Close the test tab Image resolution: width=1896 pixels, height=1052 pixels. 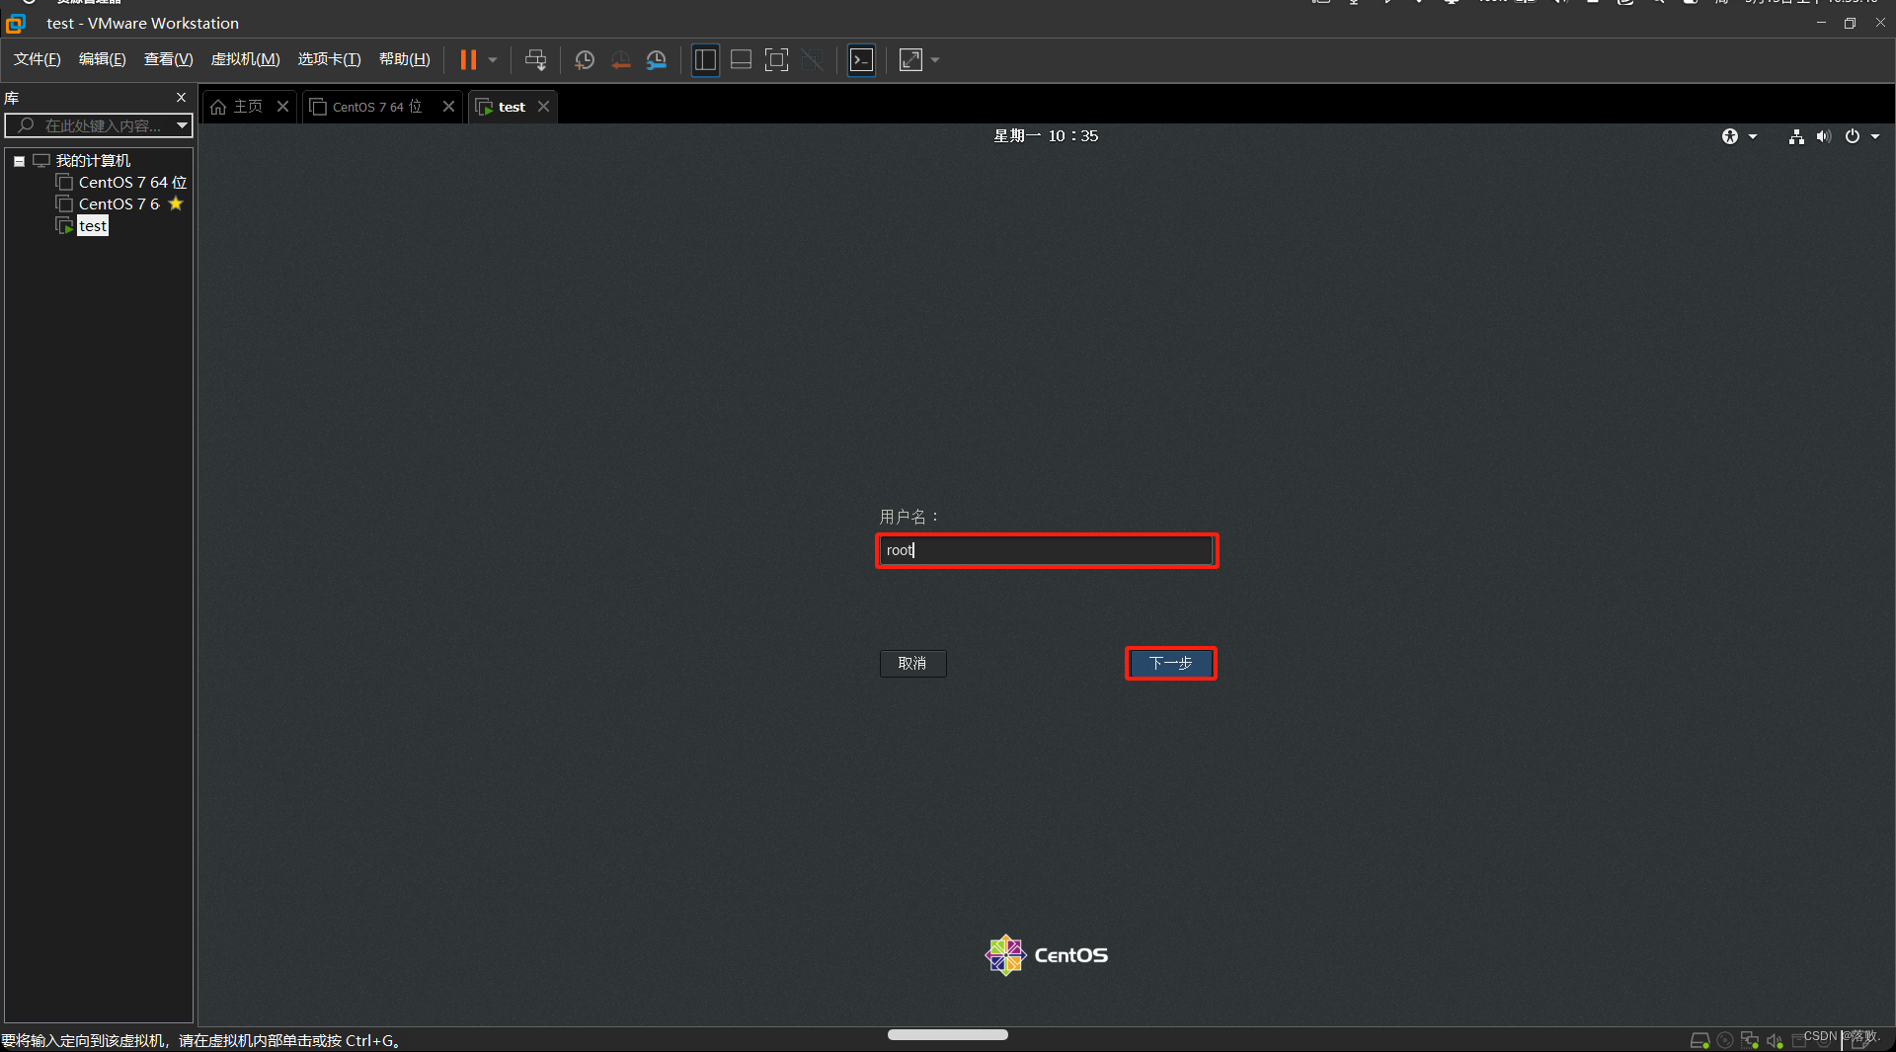543,107
